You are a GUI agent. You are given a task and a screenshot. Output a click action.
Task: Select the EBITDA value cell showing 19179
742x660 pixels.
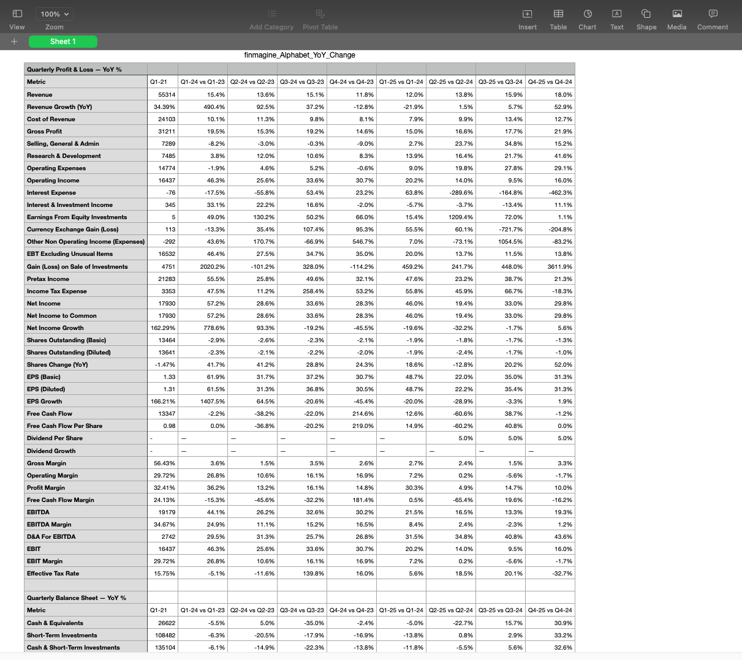tap(162, 512)
